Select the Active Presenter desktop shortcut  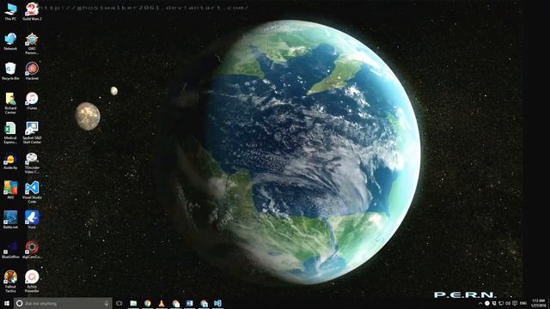click(x=32, y=282)
